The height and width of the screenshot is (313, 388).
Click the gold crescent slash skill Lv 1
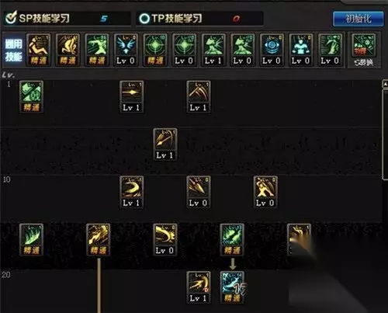[x=131, y=192]
